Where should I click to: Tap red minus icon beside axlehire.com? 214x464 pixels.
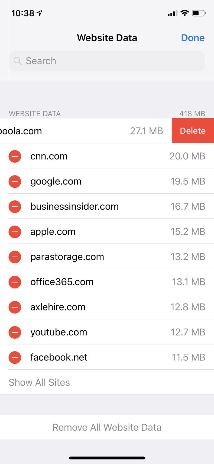pos(15,307)
